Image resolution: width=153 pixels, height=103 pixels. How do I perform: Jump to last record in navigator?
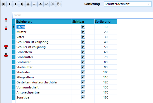tap(22, 4)
